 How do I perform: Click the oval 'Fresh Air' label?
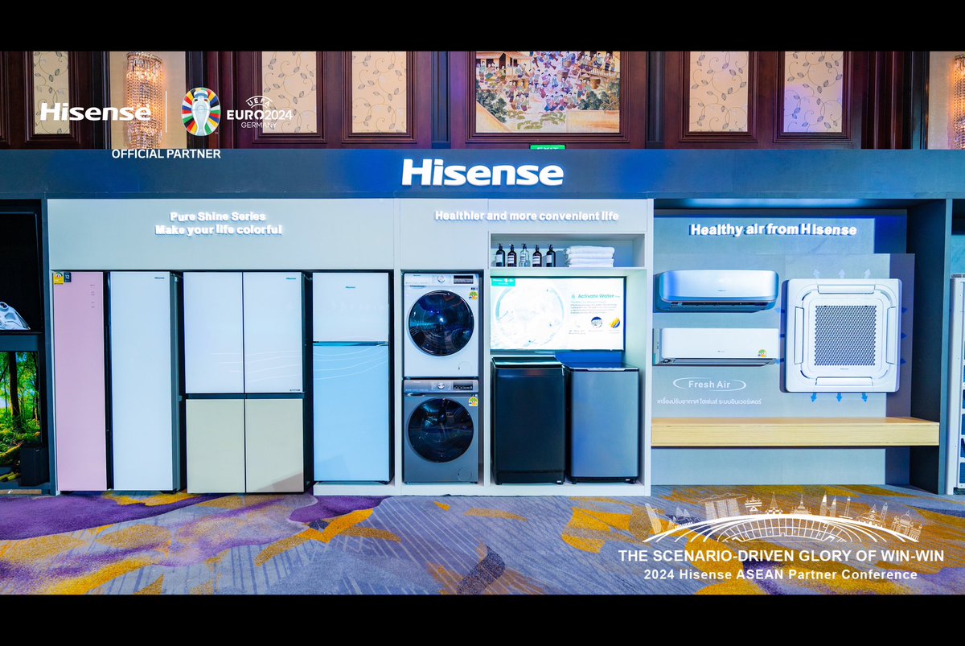[x=710, y=385]
